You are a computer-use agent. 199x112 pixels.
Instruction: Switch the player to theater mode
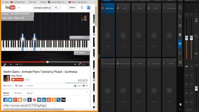coord(83,64)
